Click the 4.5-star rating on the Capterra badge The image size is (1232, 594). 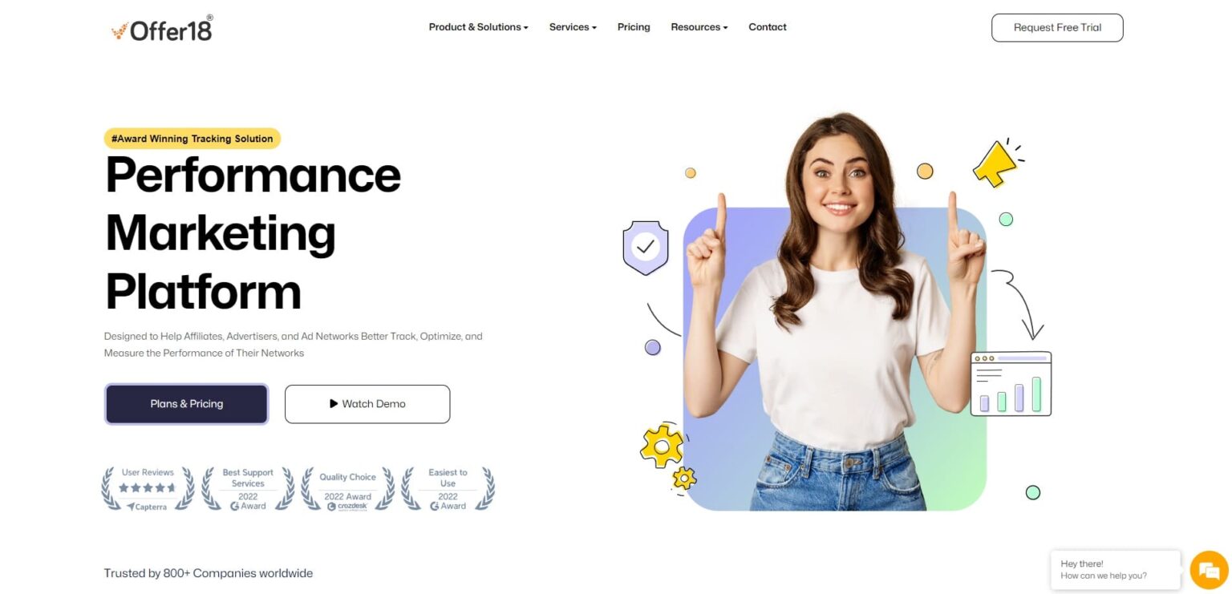(x=148, y=486)
